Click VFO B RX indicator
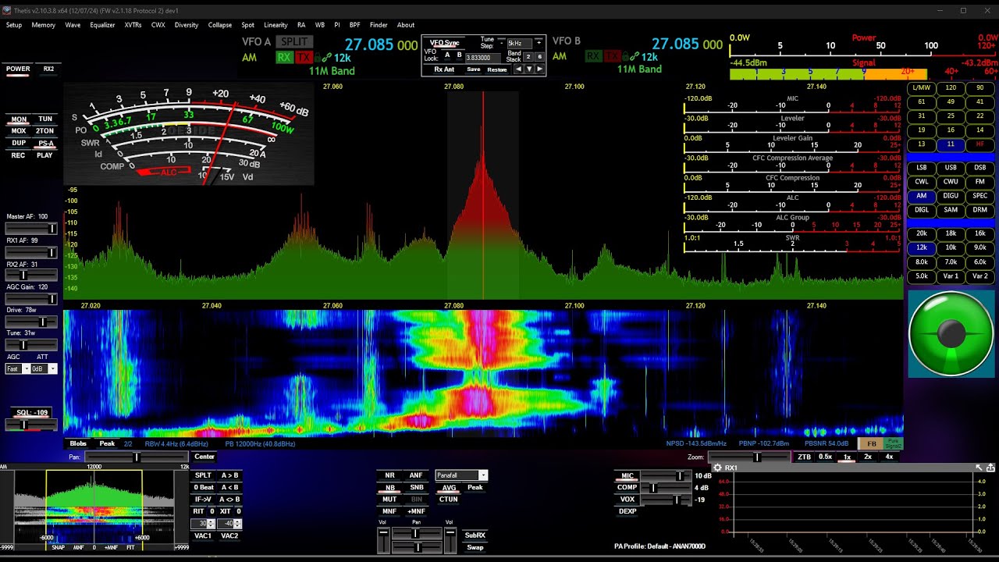Screen dimensions: 999x562 tap(593, 57)
